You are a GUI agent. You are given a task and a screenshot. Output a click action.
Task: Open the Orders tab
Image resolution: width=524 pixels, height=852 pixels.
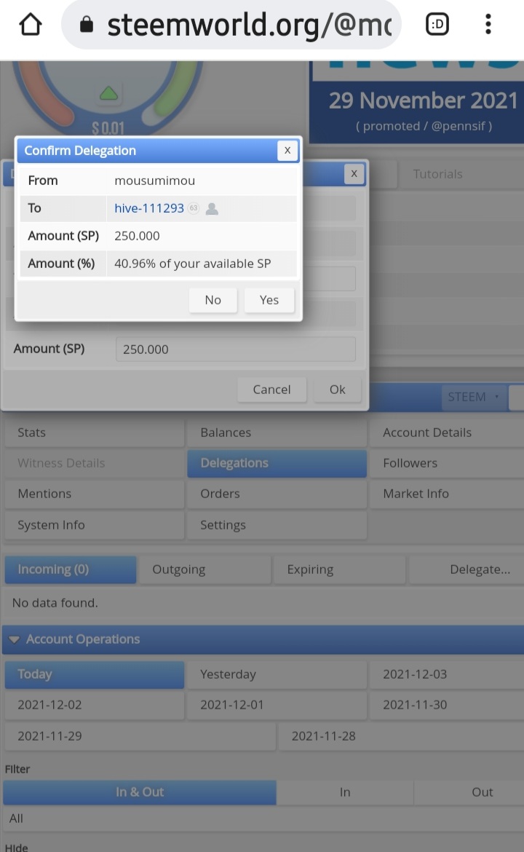click(x=277, y=494)
